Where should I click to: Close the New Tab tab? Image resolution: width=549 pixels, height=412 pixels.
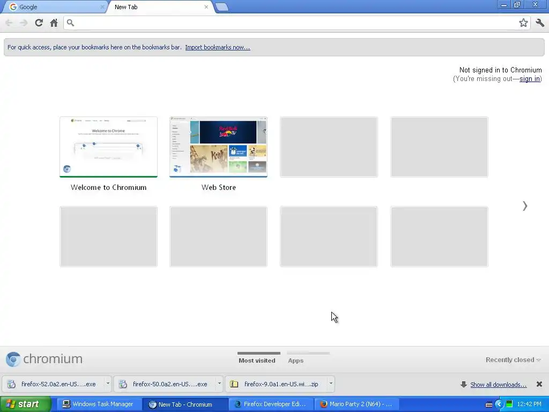click(206, 6)
